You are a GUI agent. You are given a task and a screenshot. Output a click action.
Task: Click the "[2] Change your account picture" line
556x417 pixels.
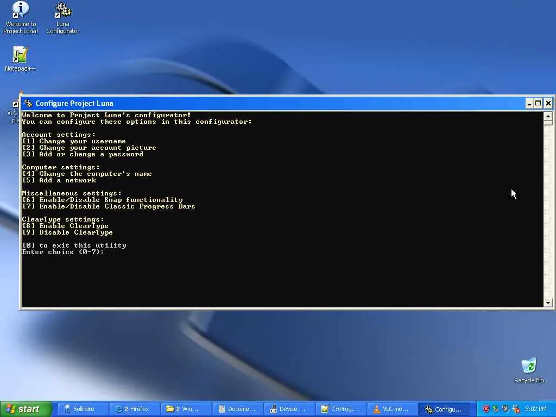[89, 148]
